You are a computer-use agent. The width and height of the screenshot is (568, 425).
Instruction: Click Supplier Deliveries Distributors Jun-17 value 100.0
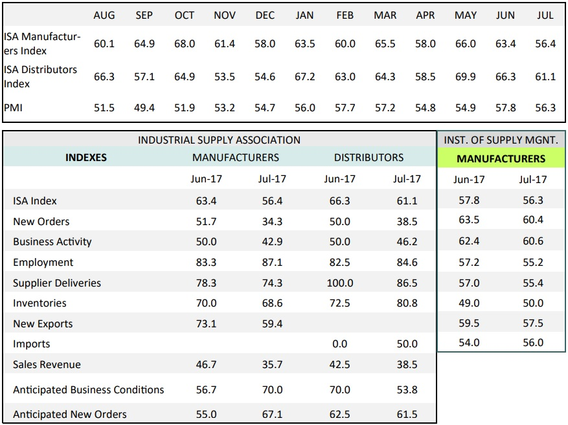(x=340, y=283)
